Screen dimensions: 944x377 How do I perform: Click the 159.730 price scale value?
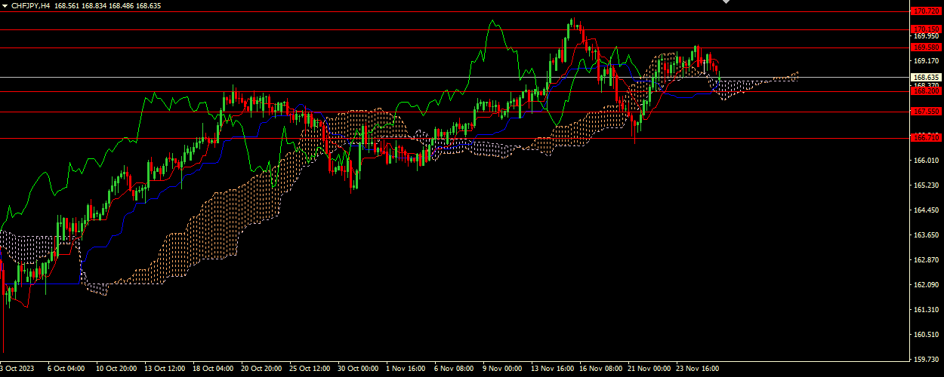tap(926, 359)
